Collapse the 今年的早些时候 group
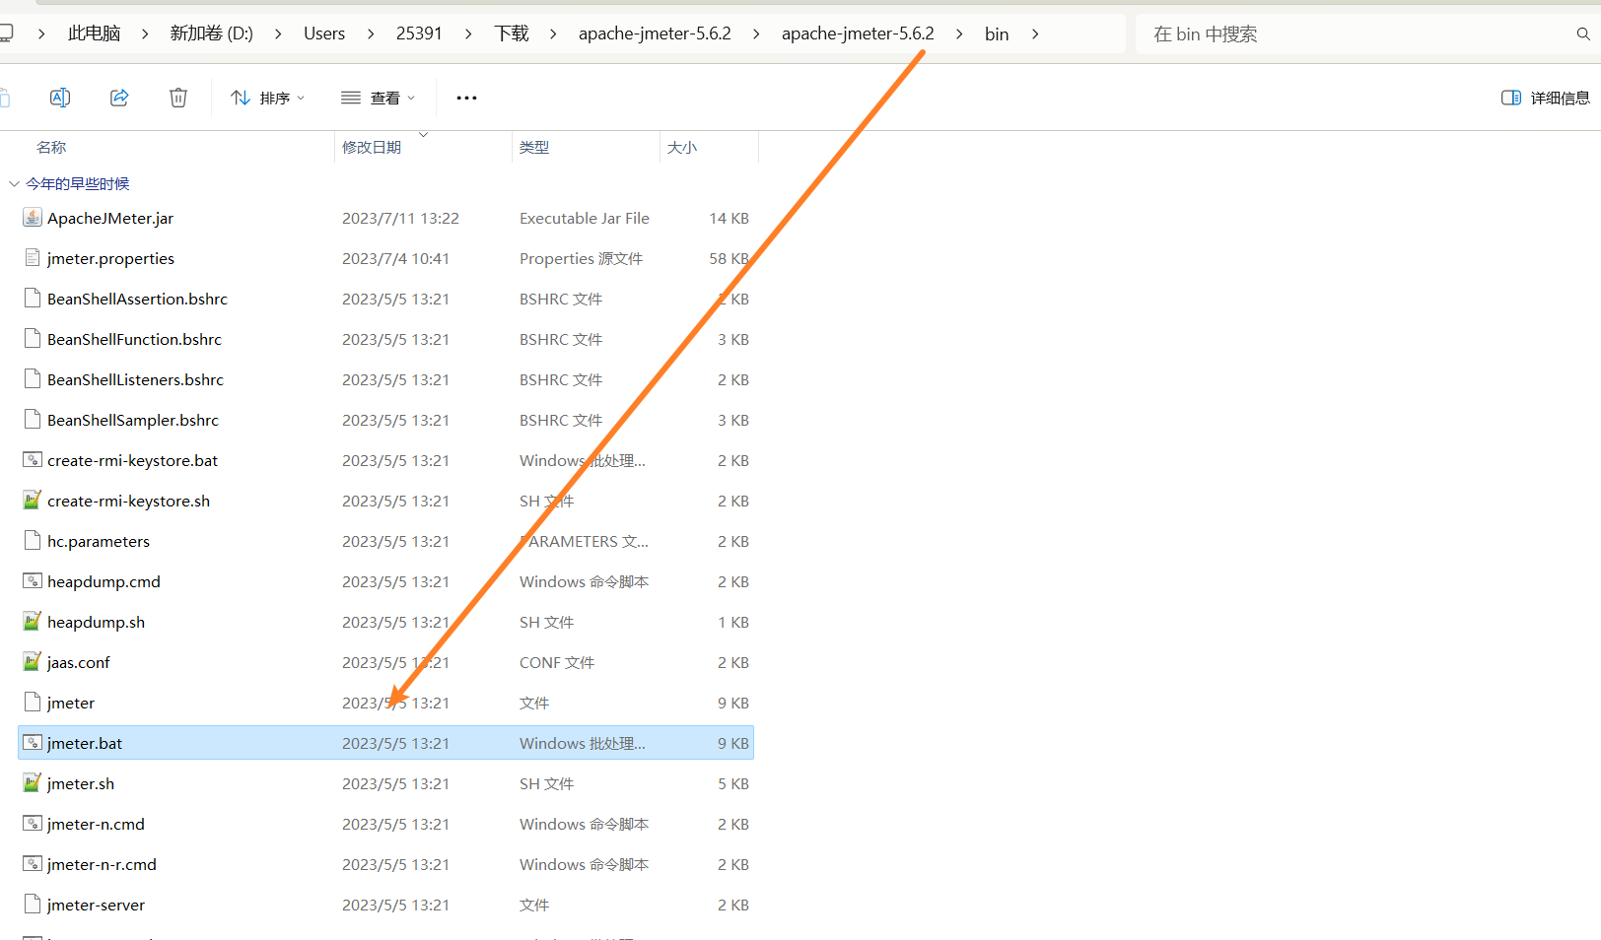 (x=14, y=184)
